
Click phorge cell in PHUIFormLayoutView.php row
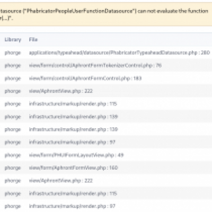(x=13, y=155)
